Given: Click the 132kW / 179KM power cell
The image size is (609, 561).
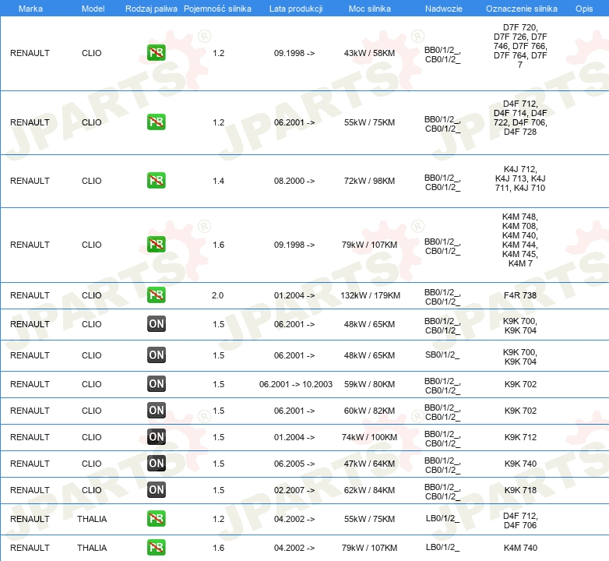Looking at the screenshot, I should coord(370,295).
